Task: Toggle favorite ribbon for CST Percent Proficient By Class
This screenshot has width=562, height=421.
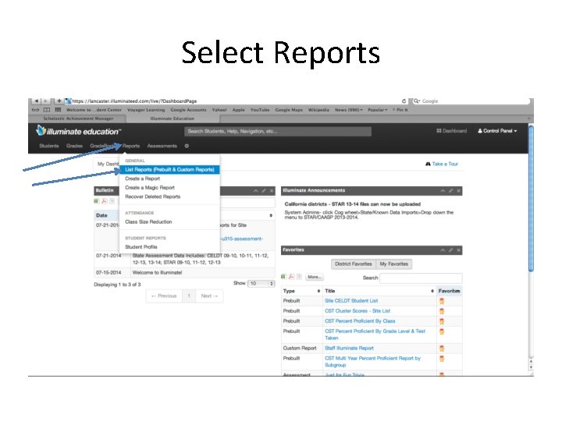Action: [x=442, y=321]
